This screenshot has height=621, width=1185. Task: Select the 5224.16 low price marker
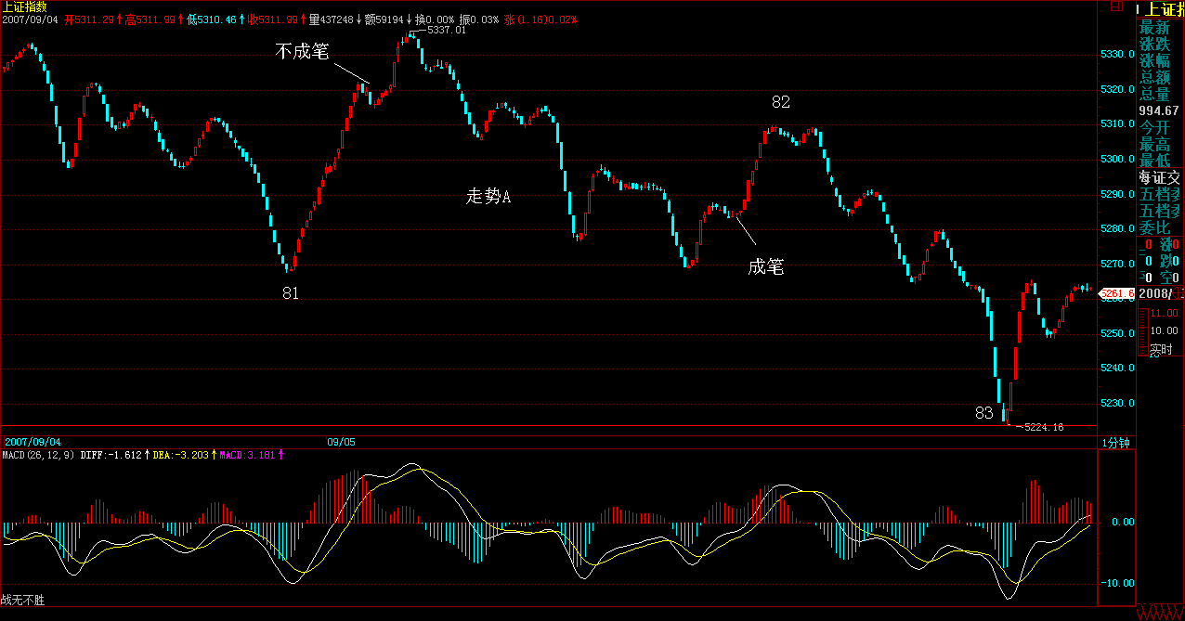click(1040, 427)
